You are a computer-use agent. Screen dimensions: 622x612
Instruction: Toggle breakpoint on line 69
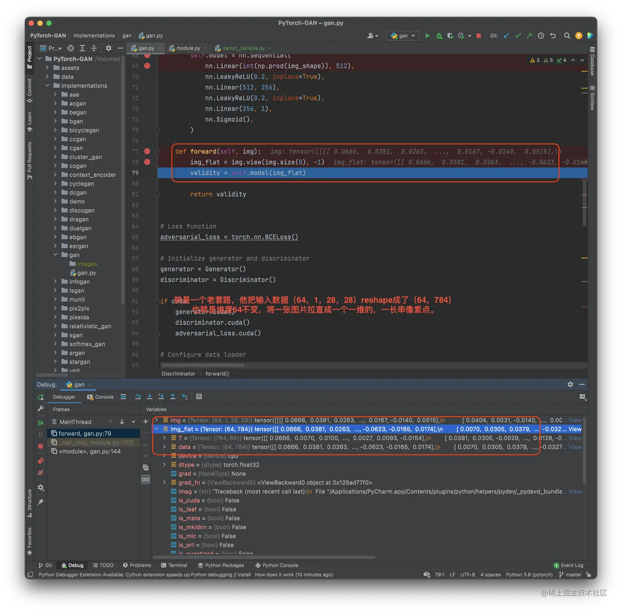[x=147, y=66]
